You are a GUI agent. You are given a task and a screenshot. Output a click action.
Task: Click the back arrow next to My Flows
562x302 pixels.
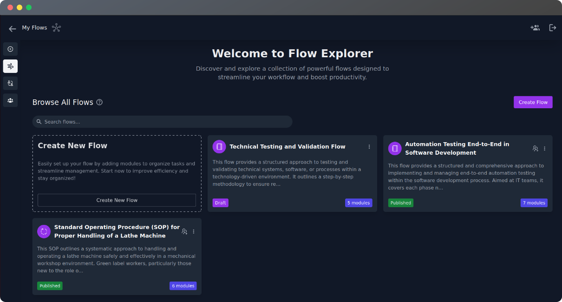(12, 28)
